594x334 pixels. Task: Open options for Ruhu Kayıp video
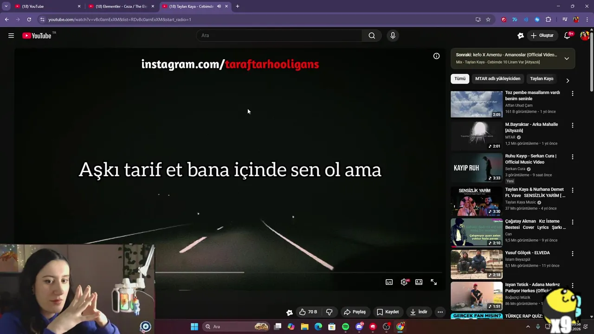572,157
